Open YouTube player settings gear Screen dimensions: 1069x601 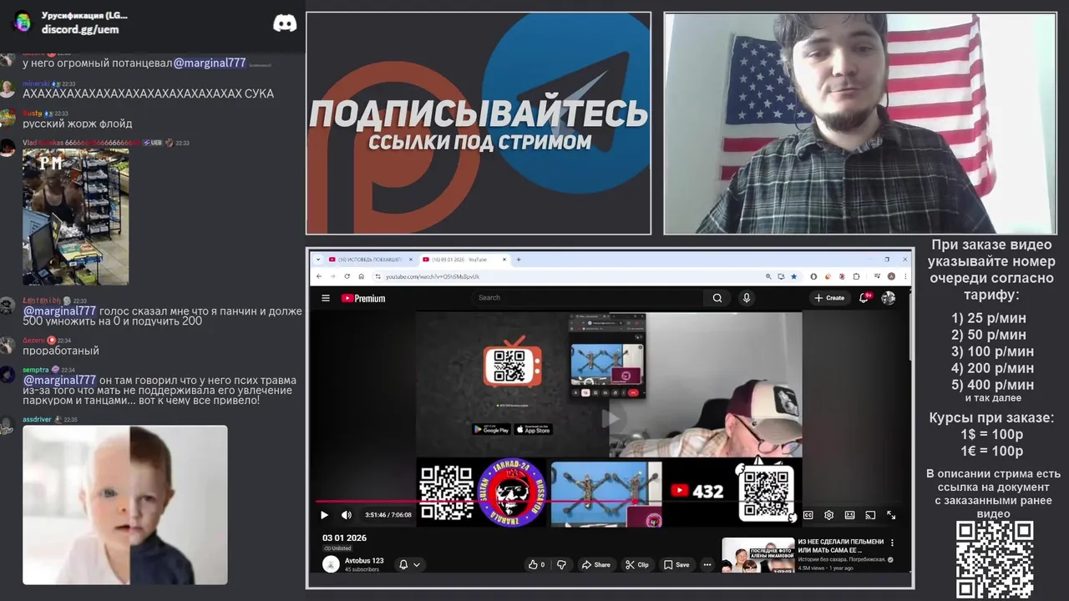pyautogui.click(x=828, y=515)
